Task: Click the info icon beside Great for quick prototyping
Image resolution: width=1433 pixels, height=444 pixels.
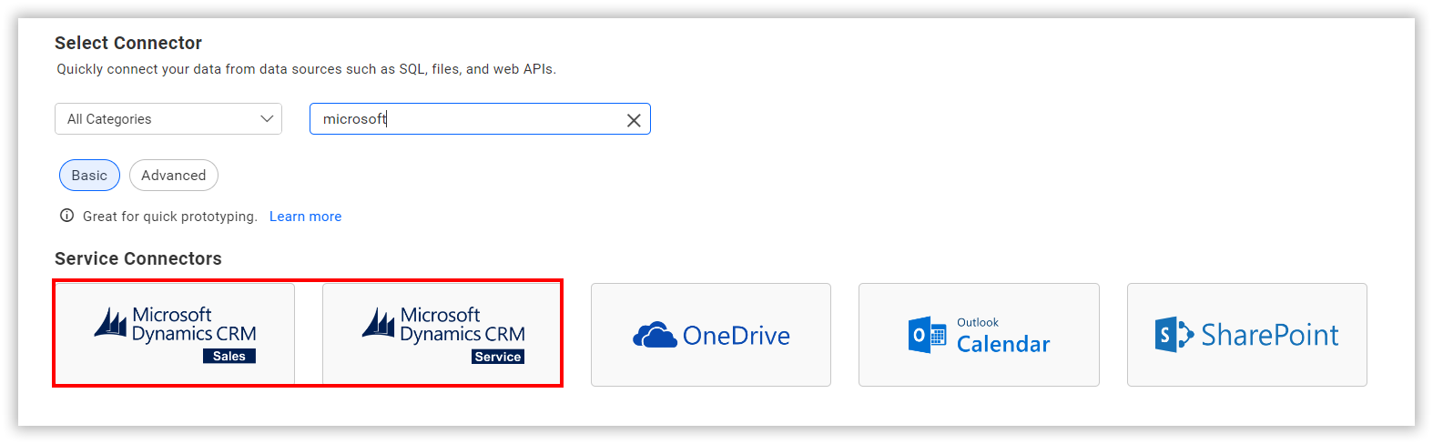Action: [66, 216]
